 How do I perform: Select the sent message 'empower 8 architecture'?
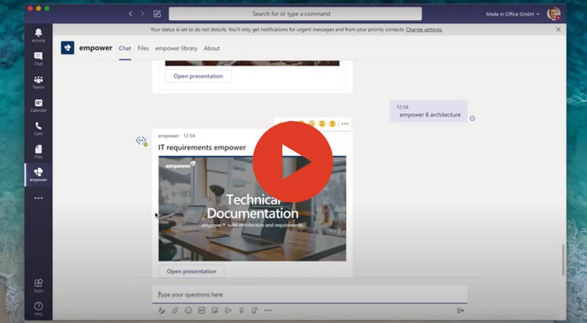(428, 111)
